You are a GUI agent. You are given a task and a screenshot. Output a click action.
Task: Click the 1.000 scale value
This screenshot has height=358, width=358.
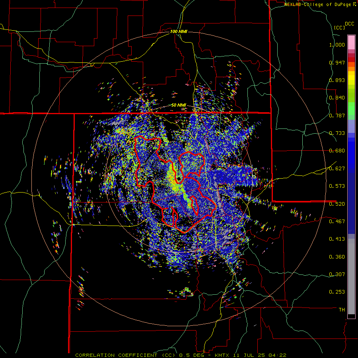click(337, 45)
